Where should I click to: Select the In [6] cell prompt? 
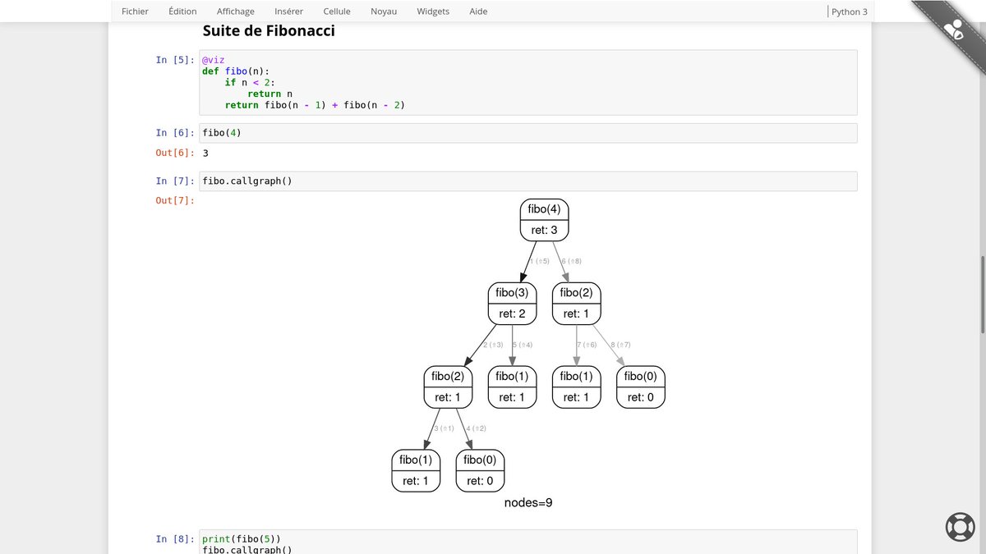(x=173, y=133)
